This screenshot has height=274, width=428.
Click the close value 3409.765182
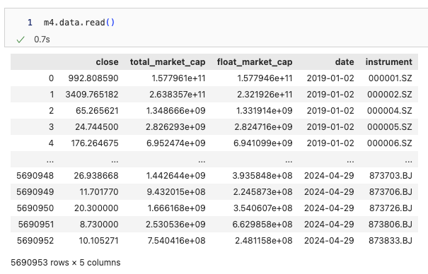click(x=92, y=95)
